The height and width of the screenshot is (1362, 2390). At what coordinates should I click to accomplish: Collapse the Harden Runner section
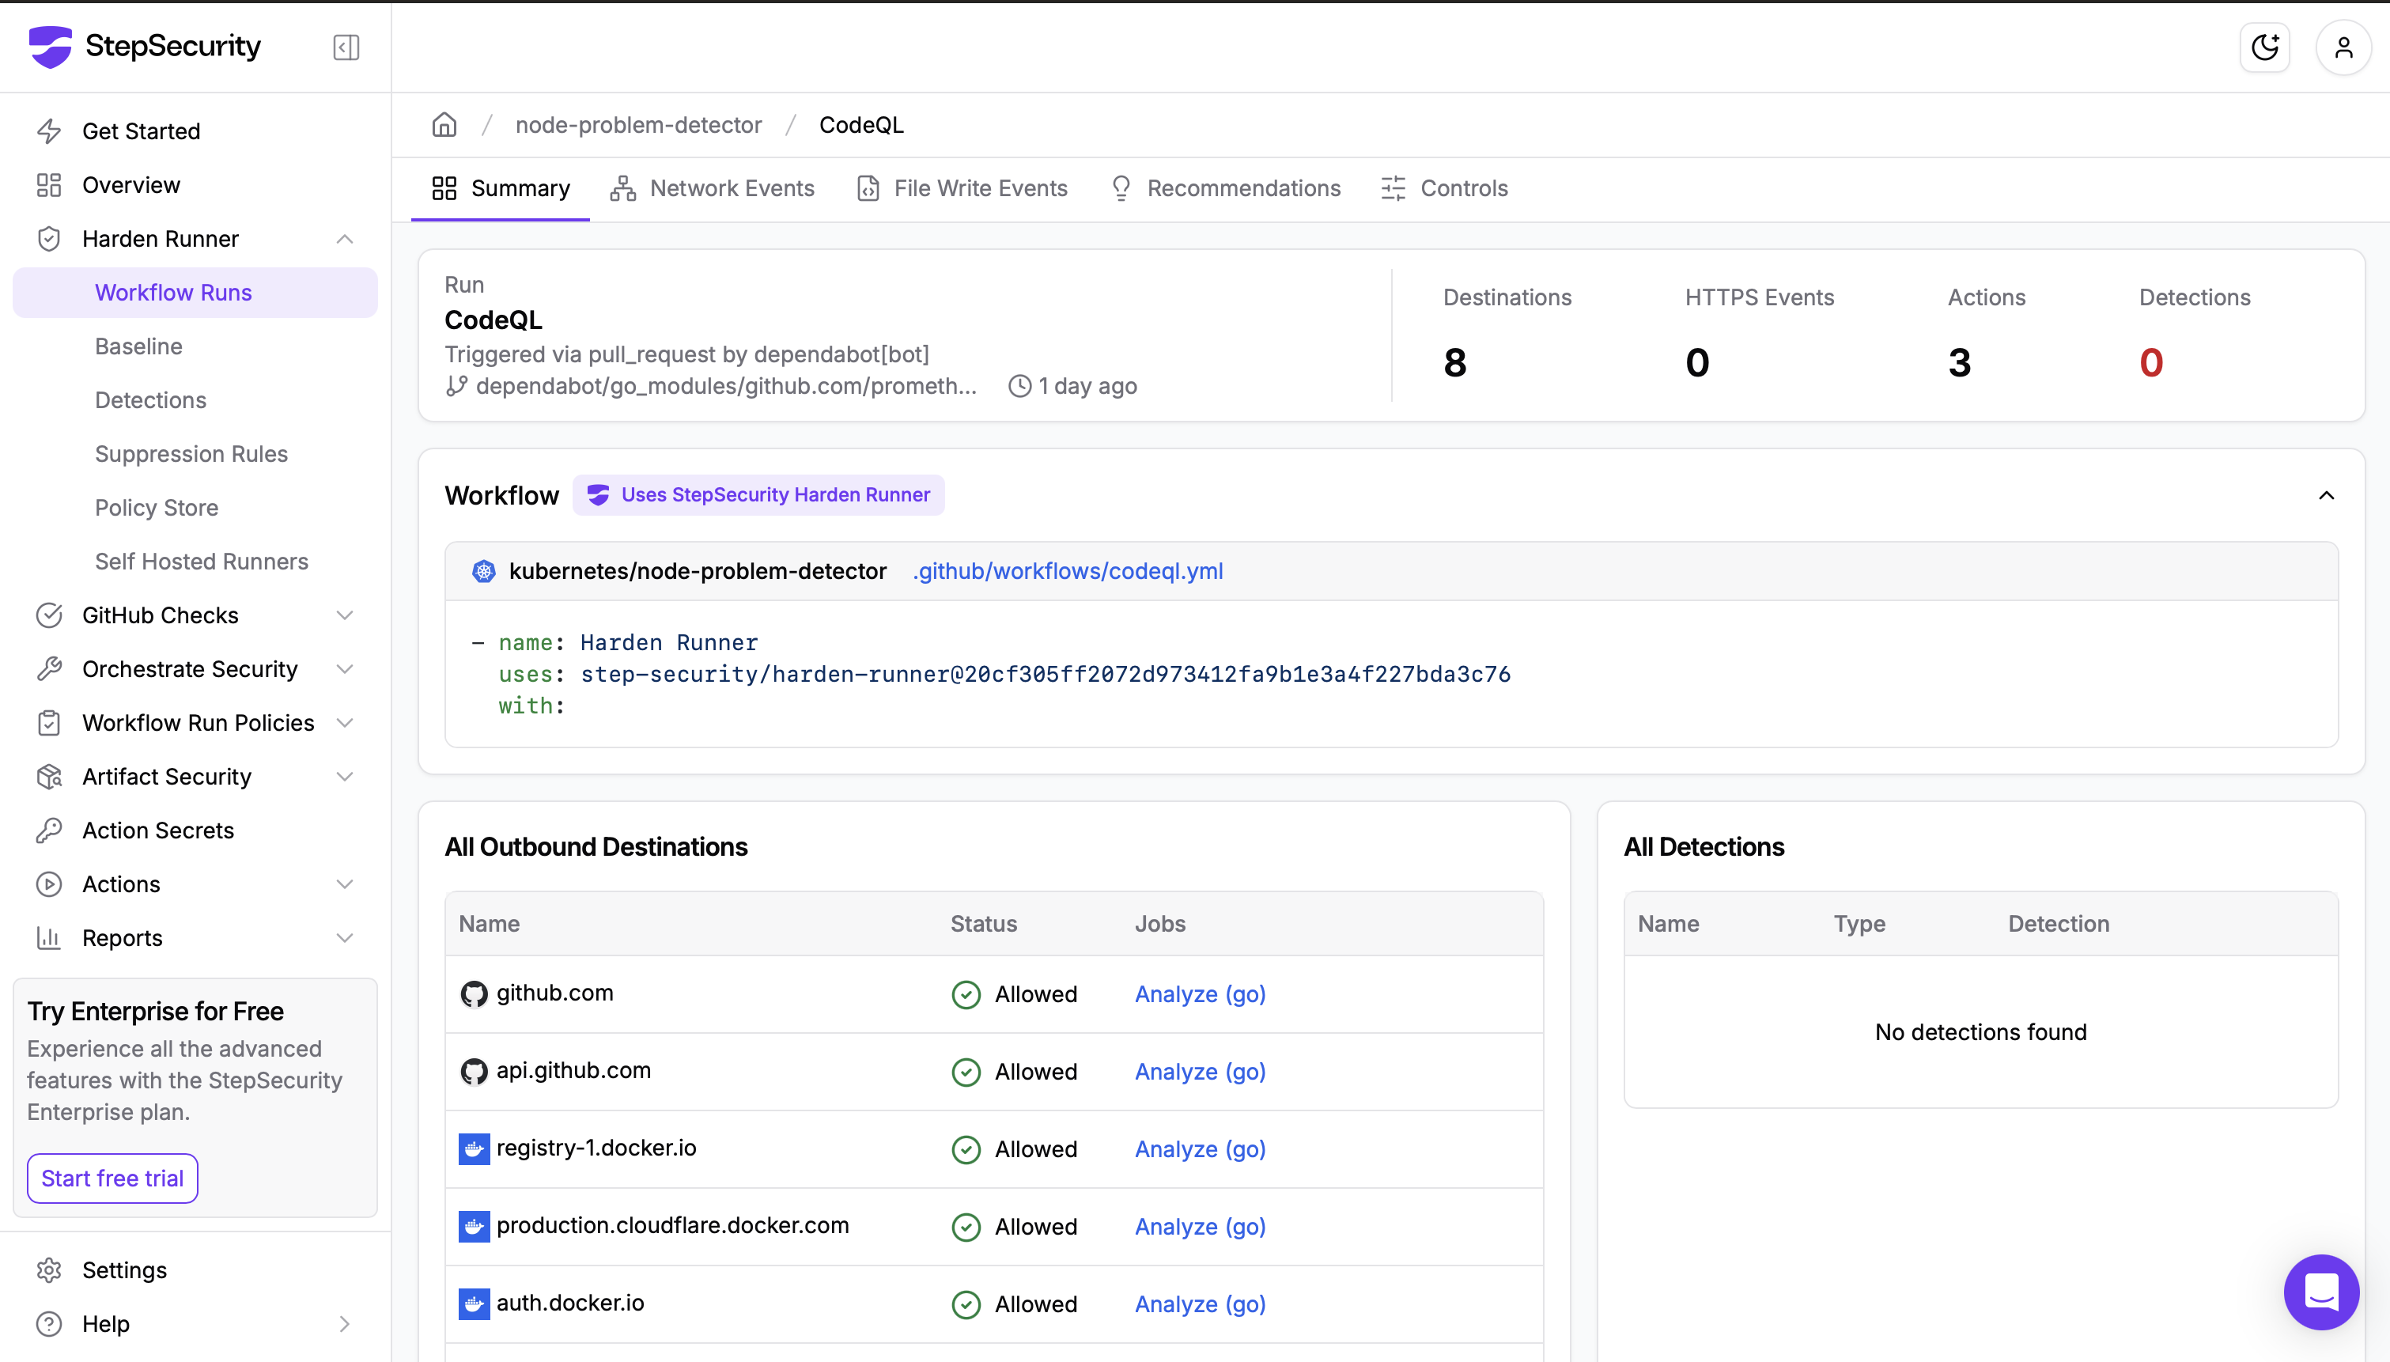344,239
